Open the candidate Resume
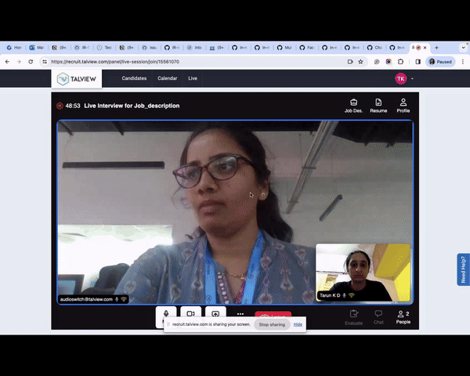The image size is (470, 376). tap(378, 106)
